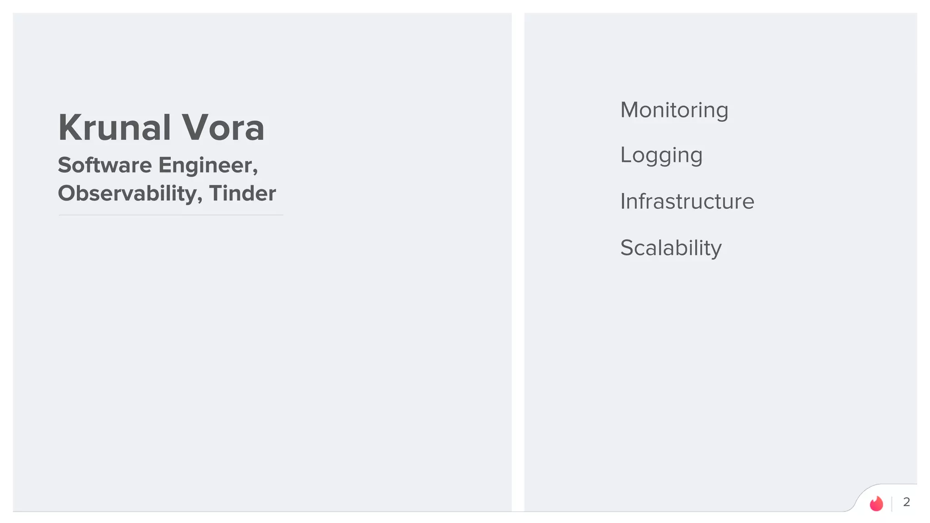Select the Krunal Vora heading
Viewport: 930px width, 523px height.
pos(161,128)
